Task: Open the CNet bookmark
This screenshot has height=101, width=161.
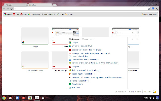Action: 23,14
